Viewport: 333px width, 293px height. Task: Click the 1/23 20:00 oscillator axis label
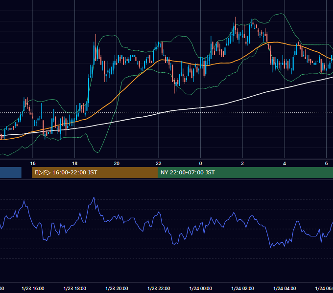117,288
